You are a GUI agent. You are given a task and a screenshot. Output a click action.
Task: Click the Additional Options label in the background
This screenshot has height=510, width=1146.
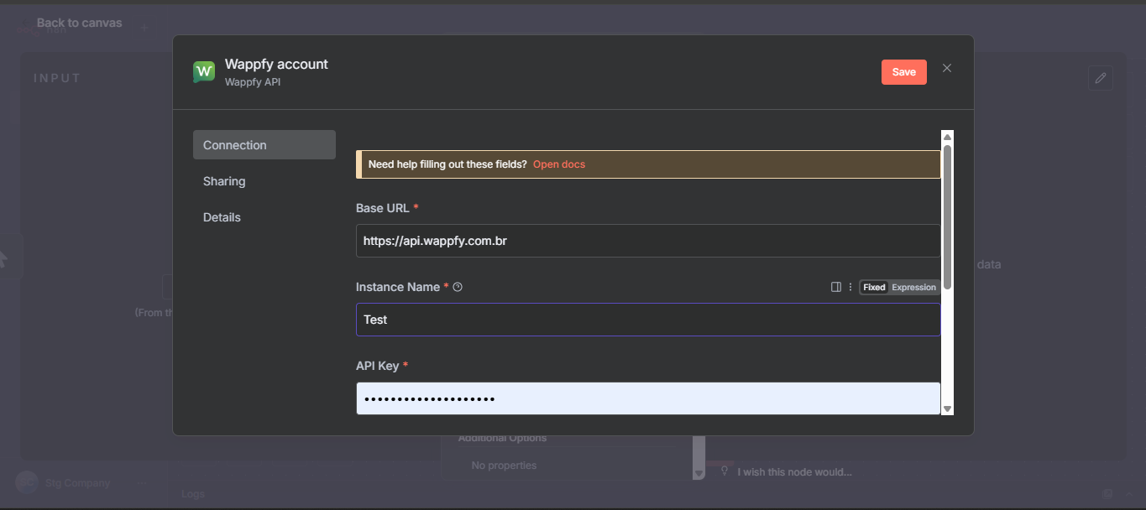[502, 438]
